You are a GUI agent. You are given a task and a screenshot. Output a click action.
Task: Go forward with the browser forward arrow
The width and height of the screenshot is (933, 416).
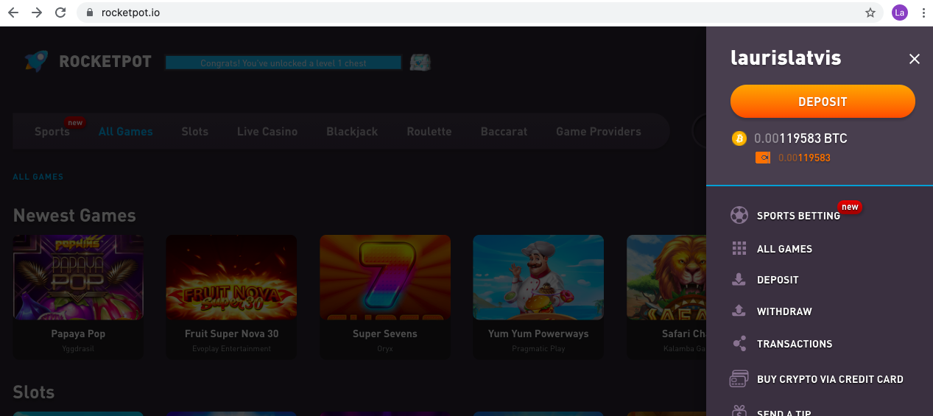(37, 13)
